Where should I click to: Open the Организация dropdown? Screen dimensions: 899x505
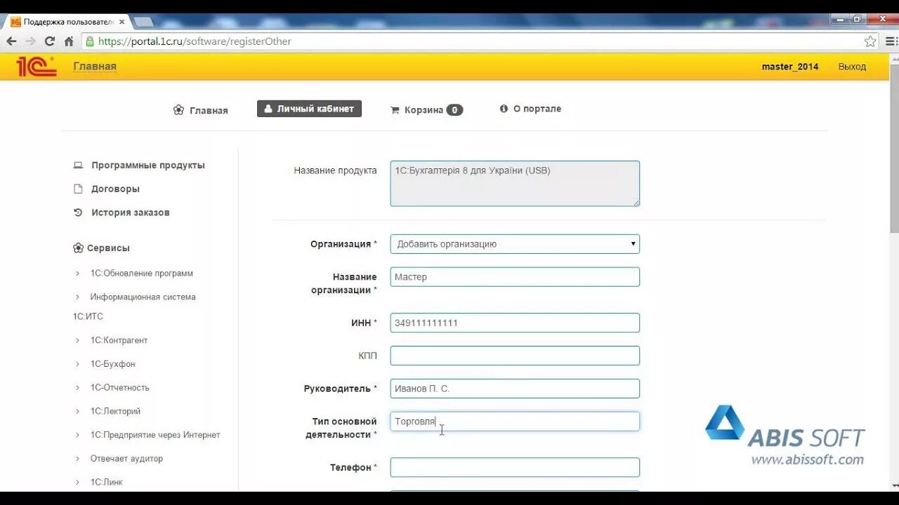point(515,244)
